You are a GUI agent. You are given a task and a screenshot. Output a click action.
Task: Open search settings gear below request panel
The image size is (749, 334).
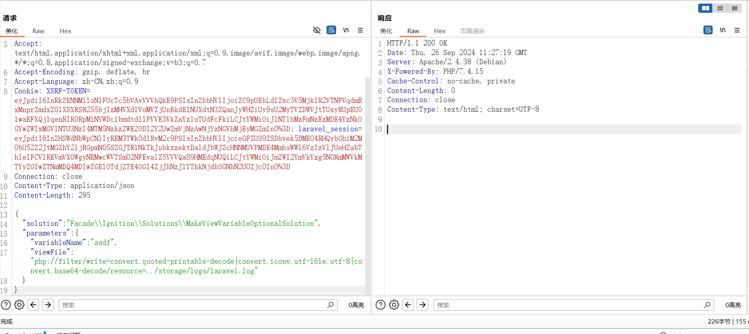pyautogui.click(x=19, y=305)
